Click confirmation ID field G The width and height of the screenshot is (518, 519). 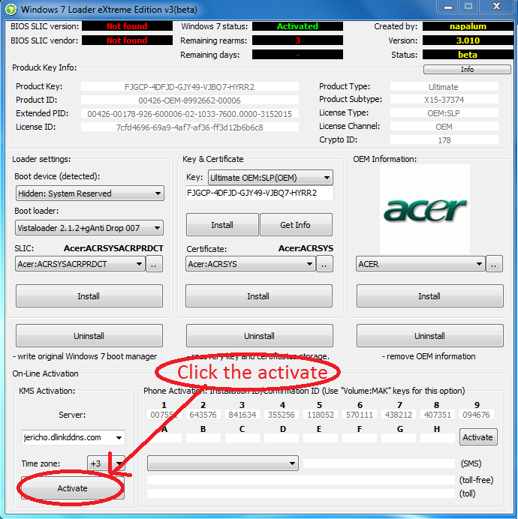(x=399, y=438)
